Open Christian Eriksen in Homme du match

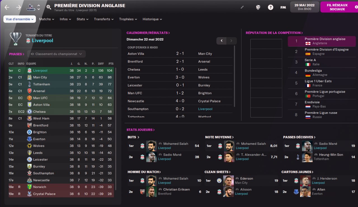[176, 189]
